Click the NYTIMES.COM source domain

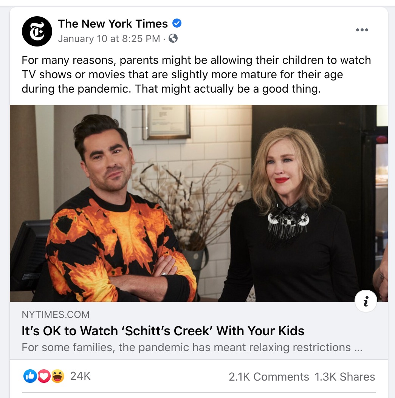[x=56, y=314]
